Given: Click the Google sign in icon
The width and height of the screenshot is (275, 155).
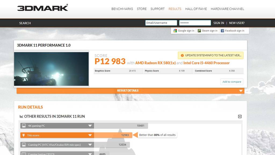Looking at the screenshot, I should [x=175, y=31].
